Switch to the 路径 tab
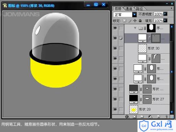 tap(139, 9)
